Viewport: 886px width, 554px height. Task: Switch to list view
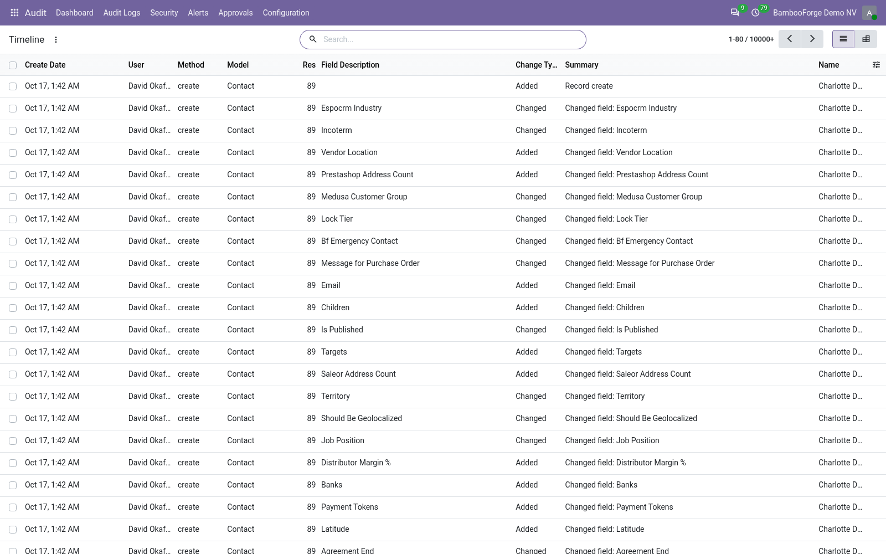(x=843, y=39)
